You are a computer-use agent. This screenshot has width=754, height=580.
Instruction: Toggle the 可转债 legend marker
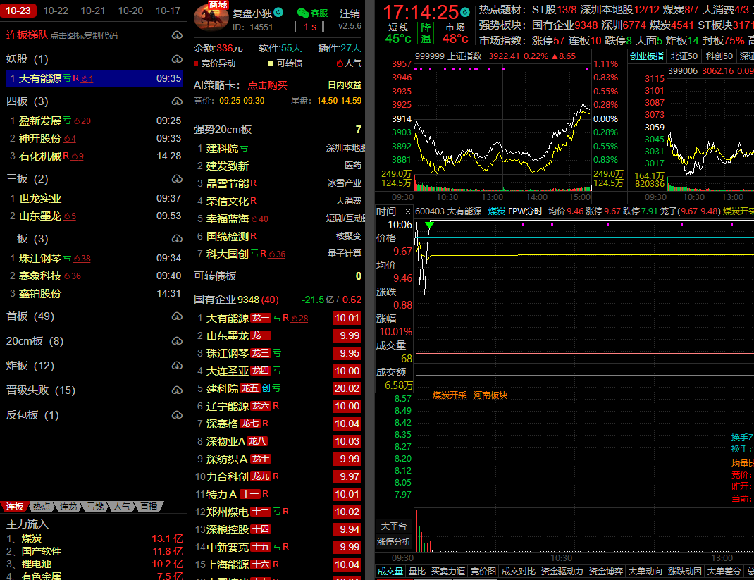pos(271,63)
